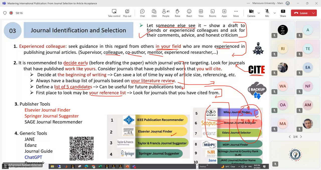The height and width of the screenshot is (170, 321).
Task: Select participant tile OA
Action: (x=283, y=105)
